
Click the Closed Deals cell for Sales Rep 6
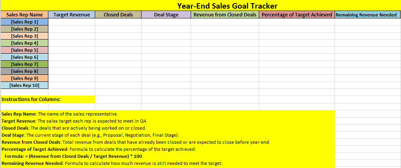(x=118, y=57)
